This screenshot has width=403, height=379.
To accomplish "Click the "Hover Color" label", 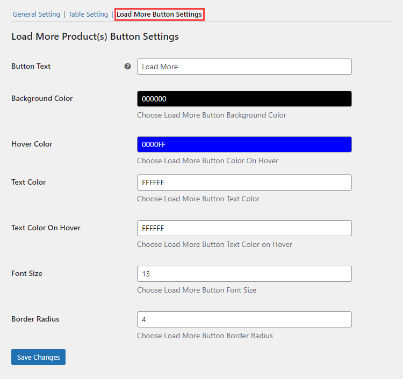I will [x=32, y=144].
